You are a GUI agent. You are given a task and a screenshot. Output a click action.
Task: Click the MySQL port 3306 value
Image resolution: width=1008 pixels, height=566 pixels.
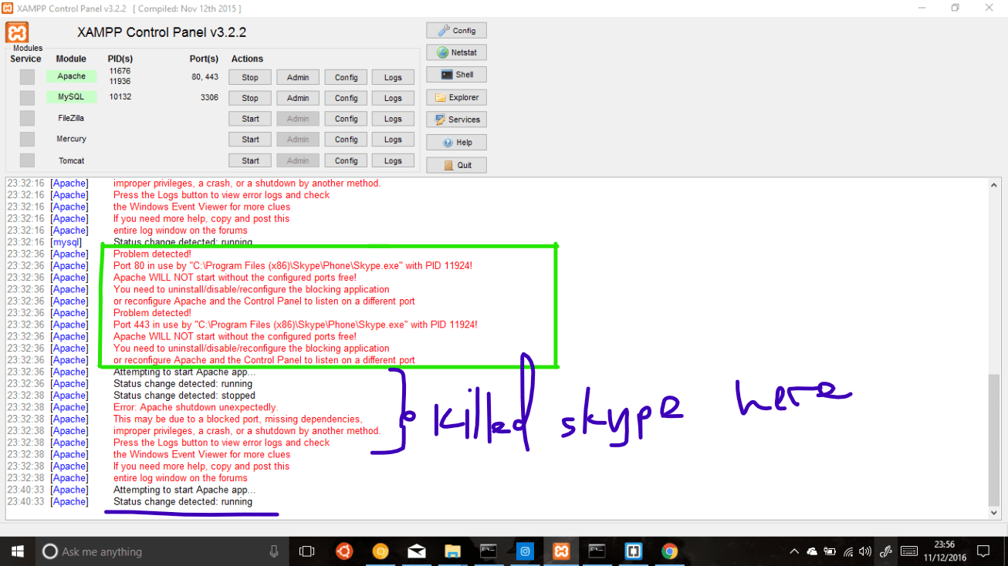coord(209,98)
